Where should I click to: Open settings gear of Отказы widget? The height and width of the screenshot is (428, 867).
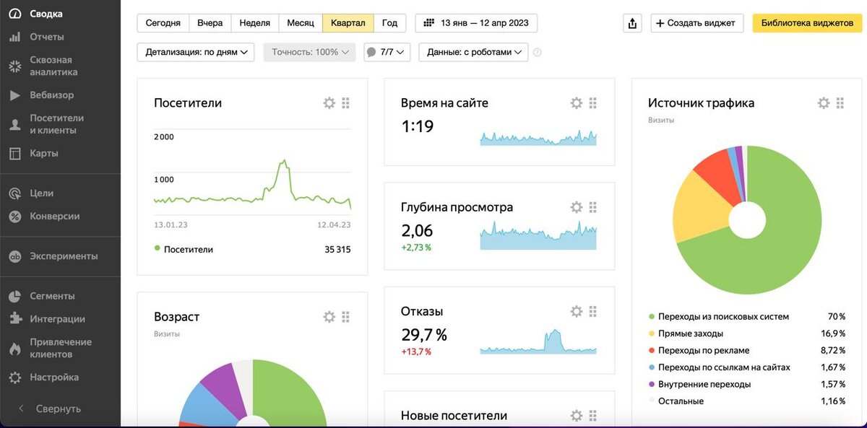(577, 312)
